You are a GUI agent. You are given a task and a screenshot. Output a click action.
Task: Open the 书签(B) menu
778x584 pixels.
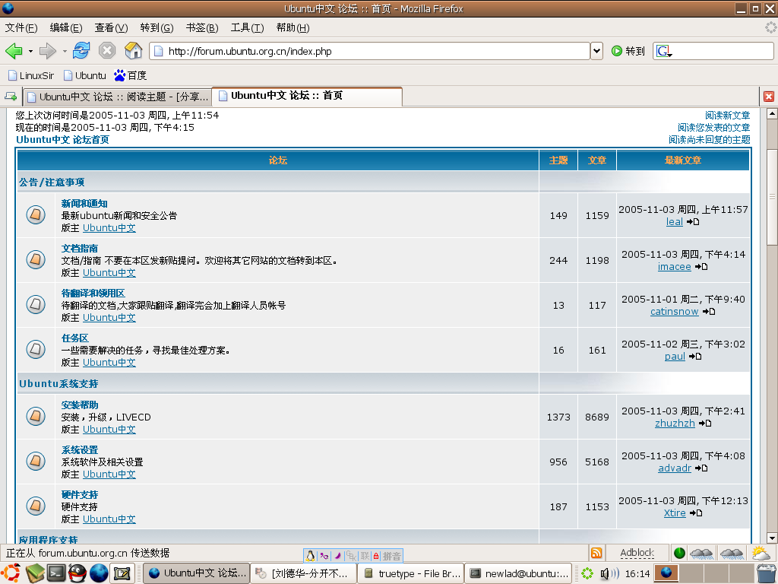(202, 28)
